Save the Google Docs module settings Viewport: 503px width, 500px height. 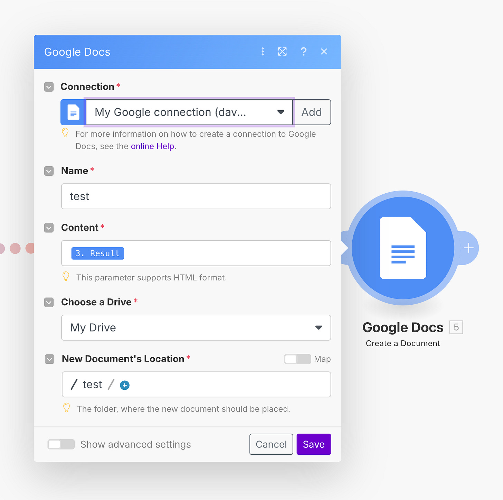pos(313,444)
